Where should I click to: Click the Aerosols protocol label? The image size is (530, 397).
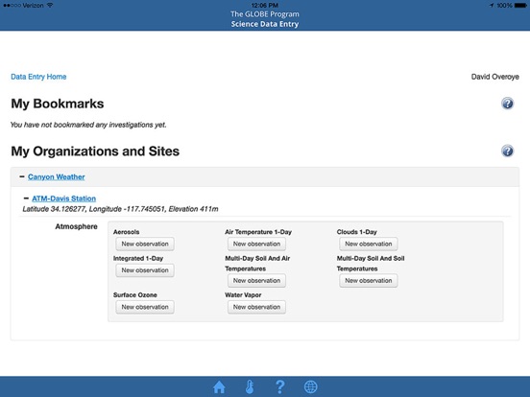click(x=126, y=232)
